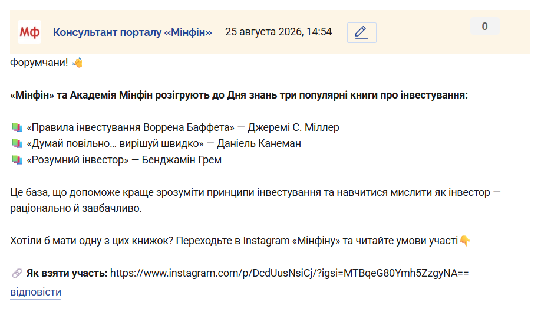Click the books emoji beside Баффета title
Image resolution: width=541 pixels, height=325 pixels.
coord(17,127)
